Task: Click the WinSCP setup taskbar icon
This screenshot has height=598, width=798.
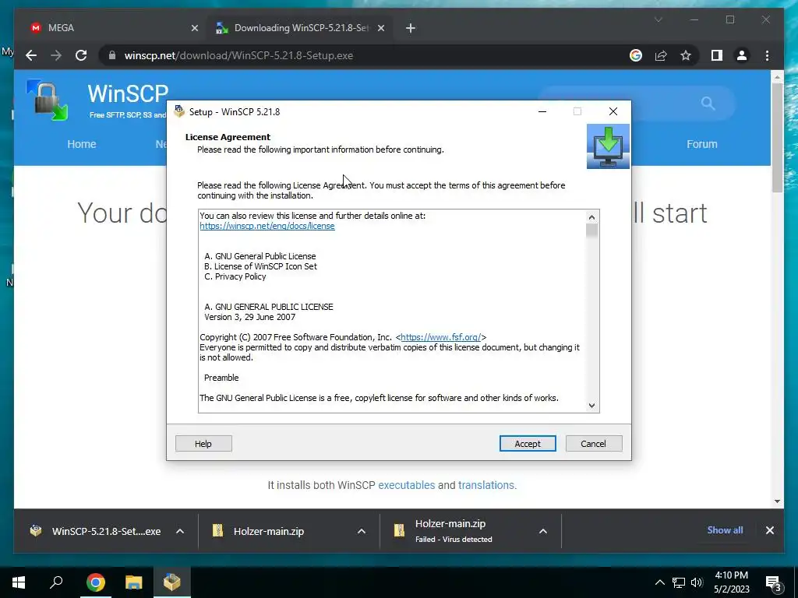Action: [171, 582]
